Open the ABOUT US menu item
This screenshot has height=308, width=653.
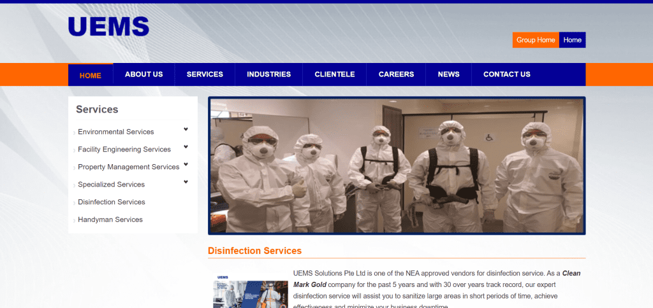pos(143,74)
